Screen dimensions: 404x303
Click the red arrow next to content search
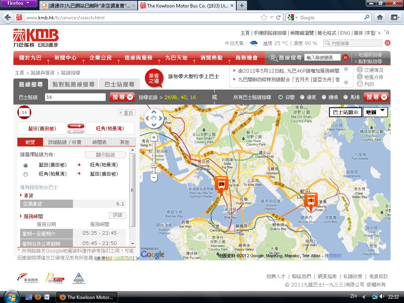pyautogui.click(x=387, y=43)
